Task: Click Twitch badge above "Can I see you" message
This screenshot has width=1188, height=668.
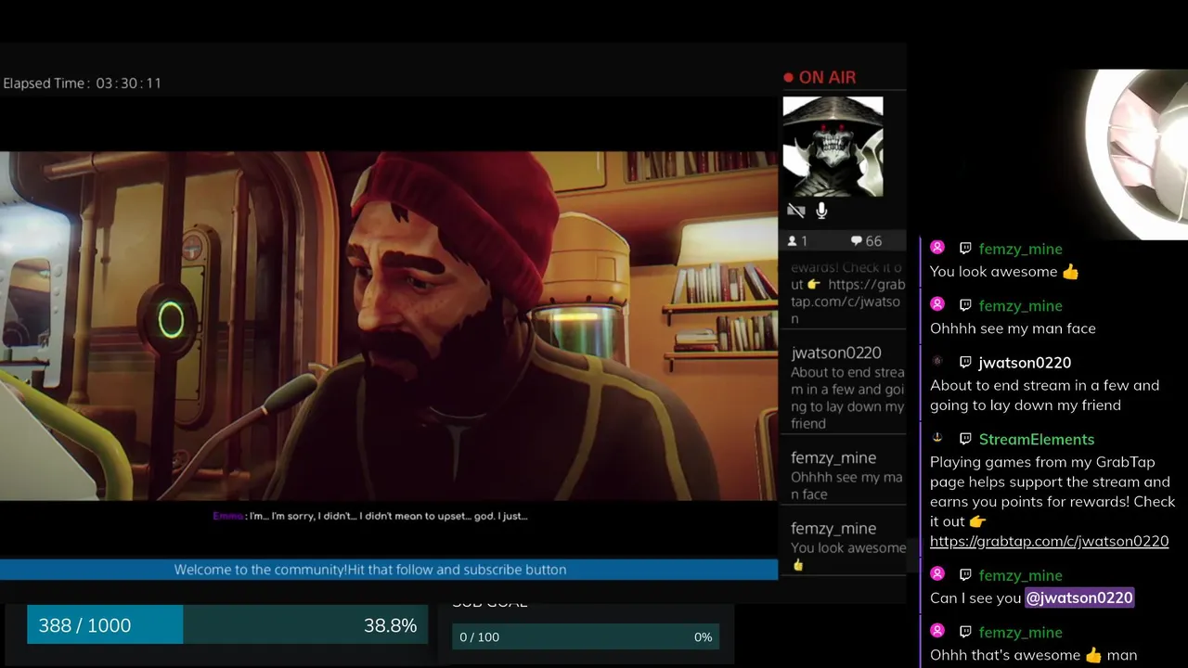Action: [965, 575]
